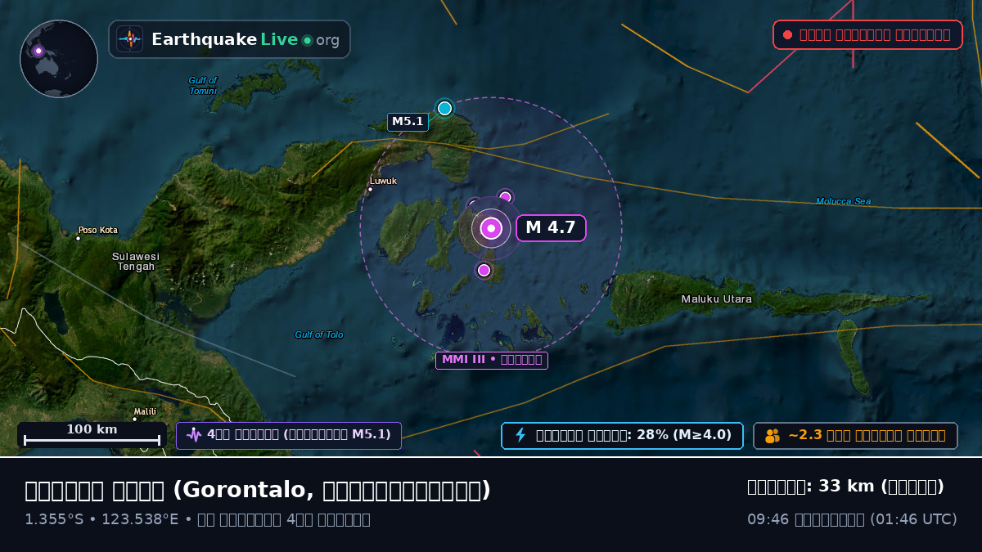The height and width of the screenshot is (552, 982).
Task: Click the green live status dot before org
Action: [307, 40]
